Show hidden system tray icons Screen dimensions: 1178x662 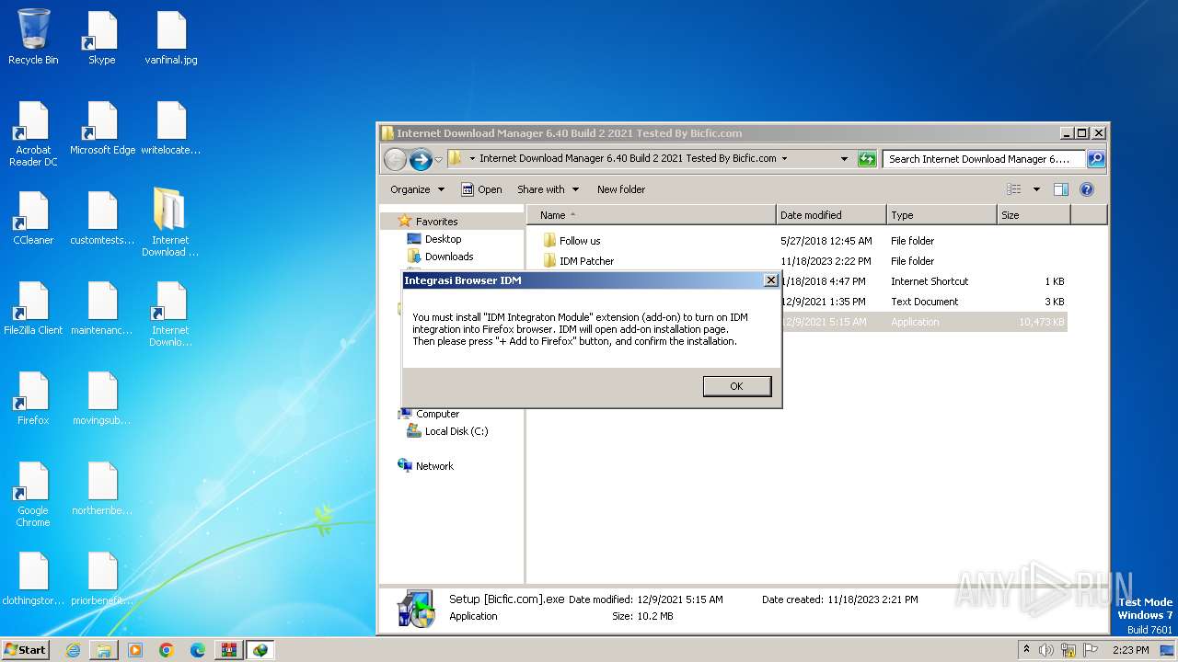(x=1026, y=650)
